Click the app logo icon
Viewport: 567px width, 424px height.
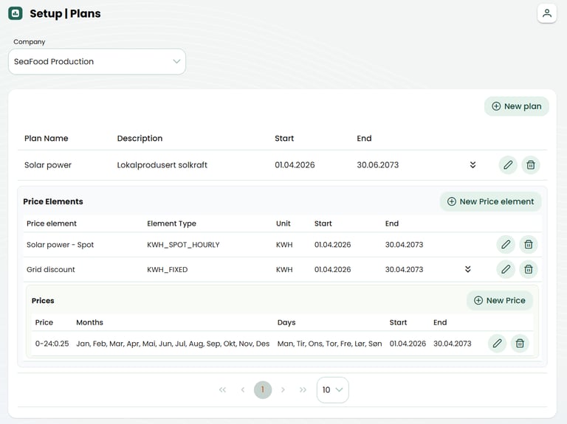tap(16, 13)
